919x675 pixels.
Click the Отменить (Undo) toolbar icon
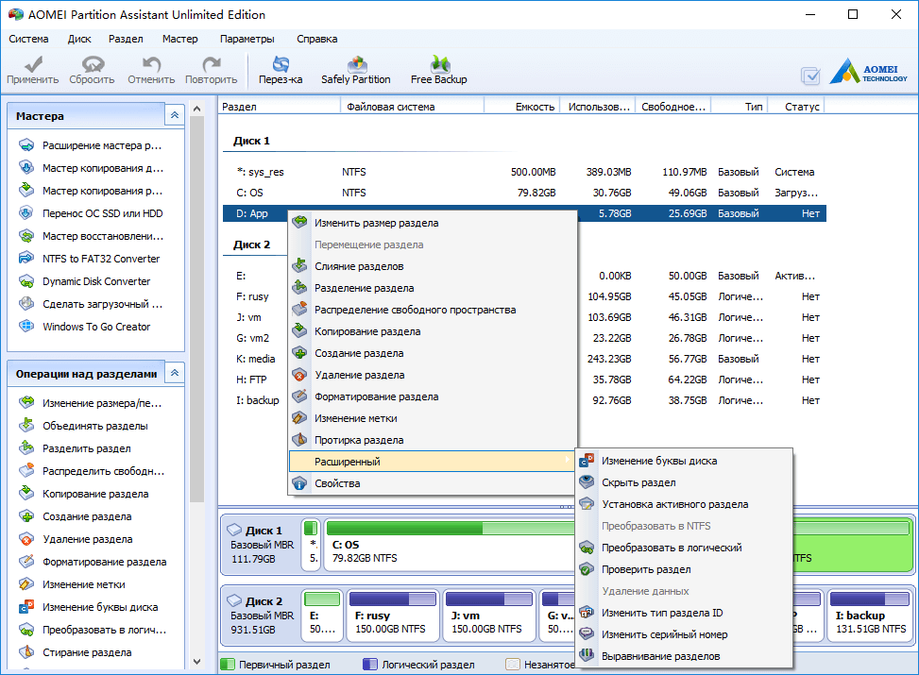coord(151,64)
